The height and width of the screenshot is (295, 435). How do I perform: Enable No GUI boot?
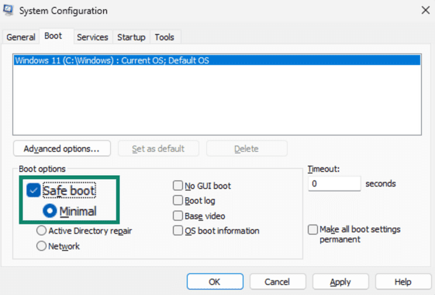[178, 186]
